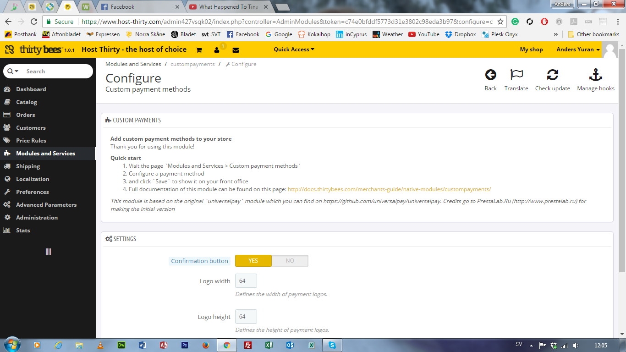Image resolution: width=626 pixels, height=352 pixels.
Task: Open the shopping cart icon in header
Action: pyautogui.click(x=199, y=50)
